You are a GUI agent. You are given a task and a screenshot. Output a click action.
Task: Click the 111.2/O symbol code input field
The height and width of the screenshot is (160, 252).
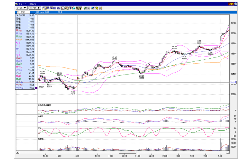click(x=23, y=12)
